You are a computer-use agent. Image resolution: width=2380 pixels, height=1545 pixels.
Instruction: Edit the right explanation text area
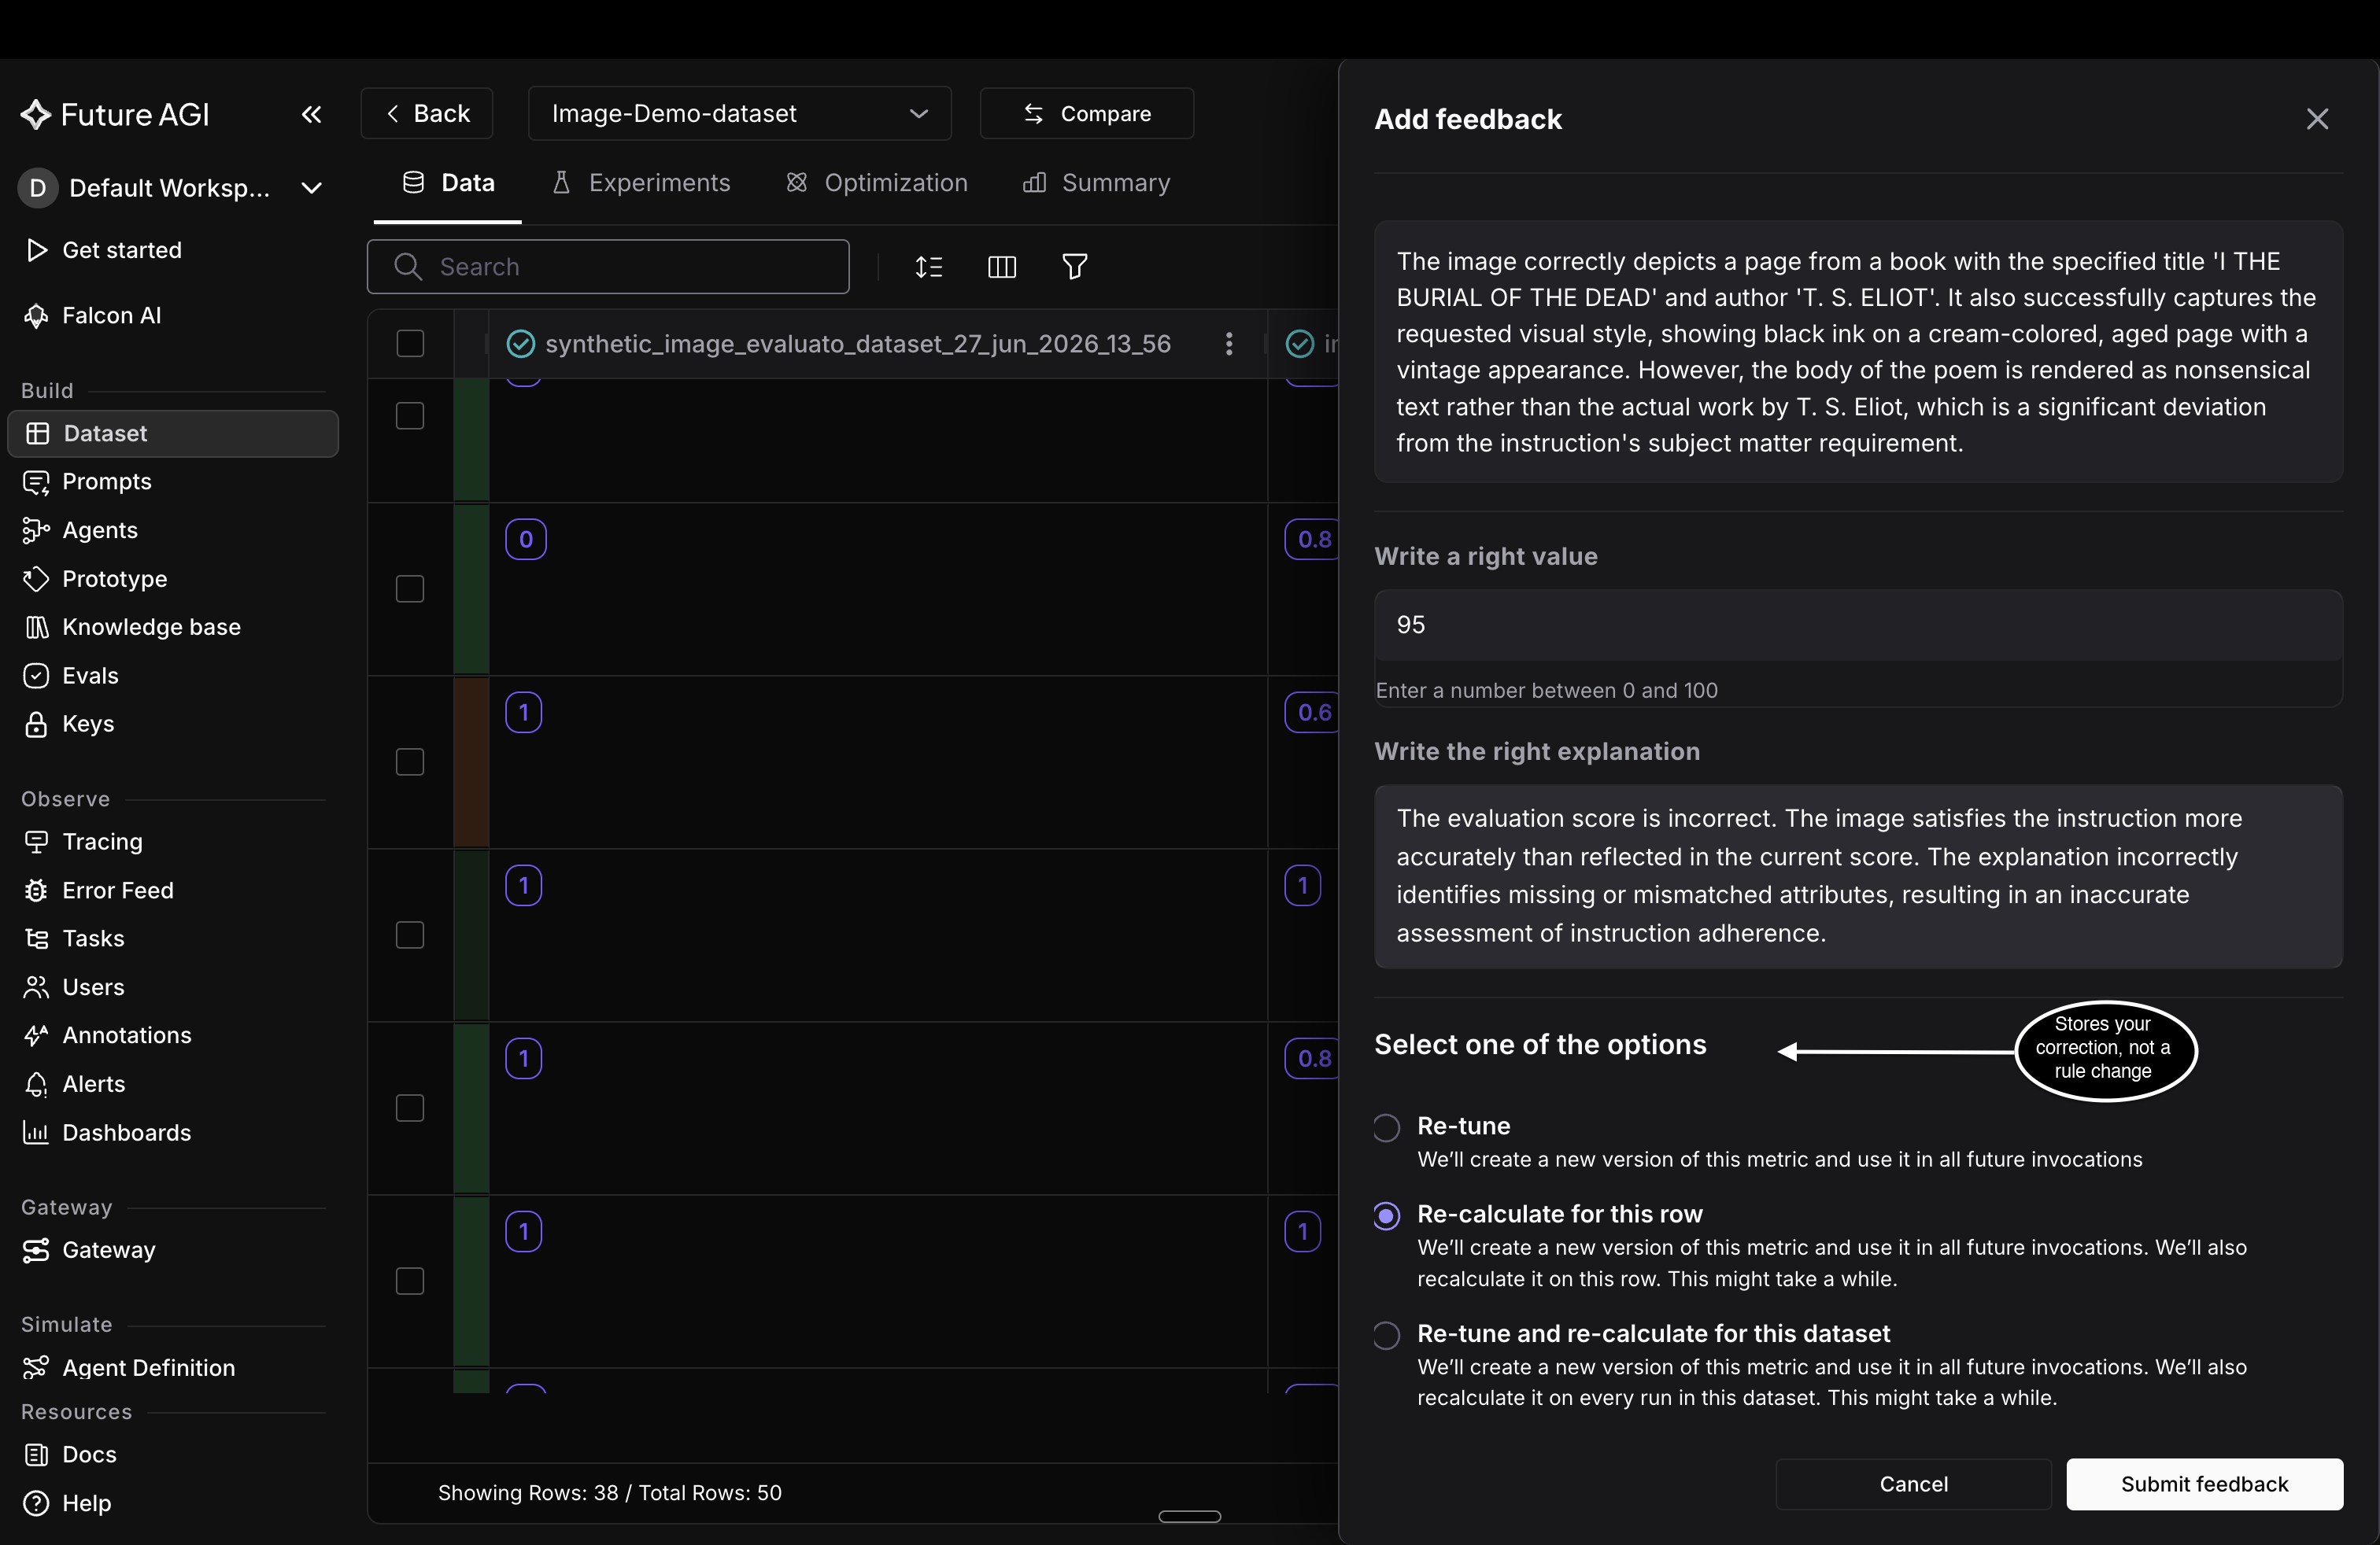pos(1858,876)
